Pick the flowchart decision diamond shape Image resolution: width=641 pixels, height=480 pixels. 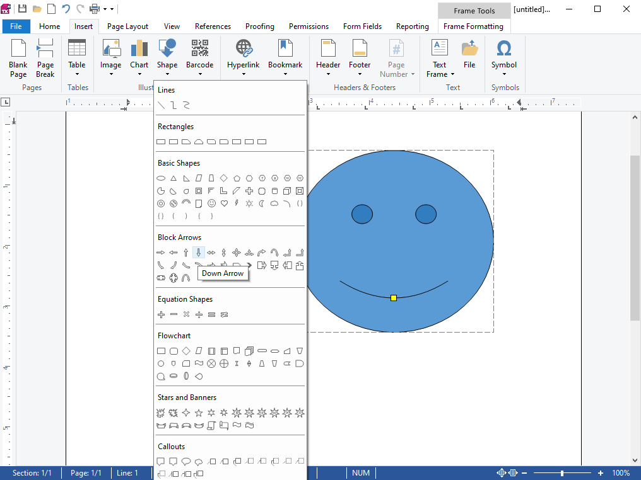pos(186,351)
